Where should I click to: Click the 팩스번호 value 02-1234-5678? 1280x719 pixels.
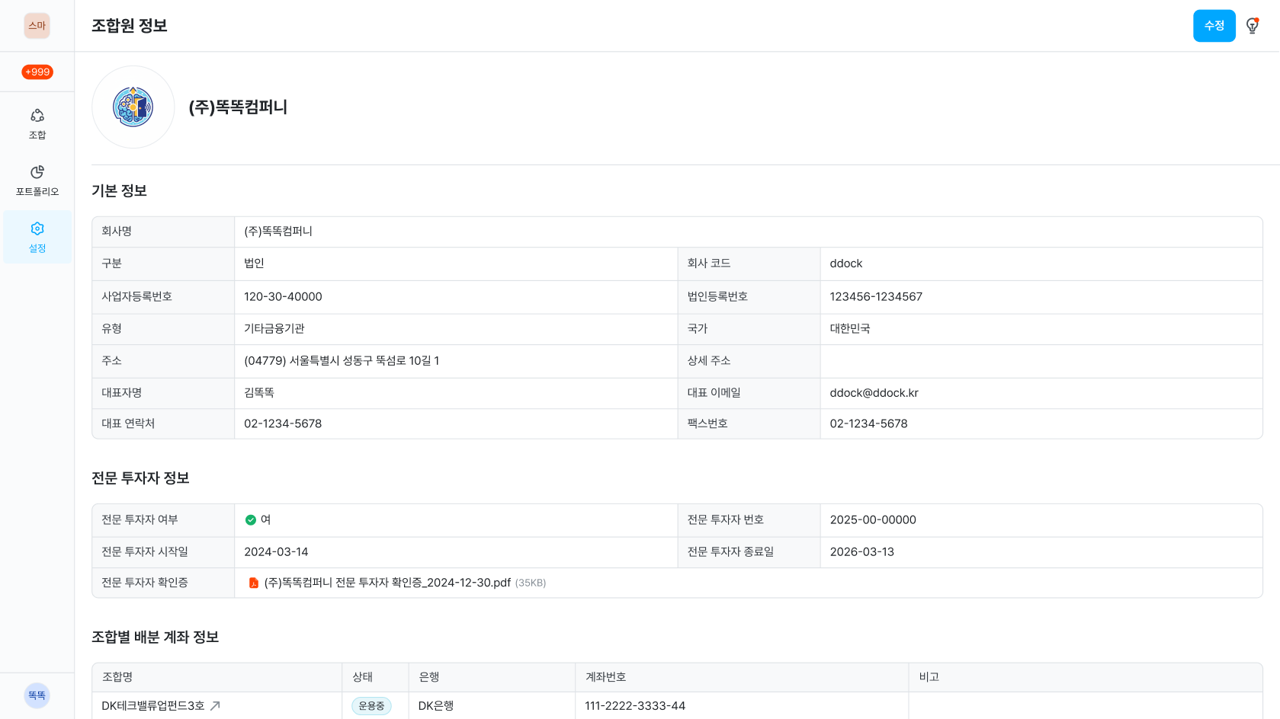pyautogui.click(x=868, y=423)
